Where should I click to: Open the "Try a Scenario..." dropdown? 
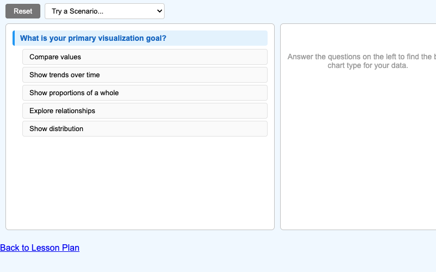click(x=104, y=11)
